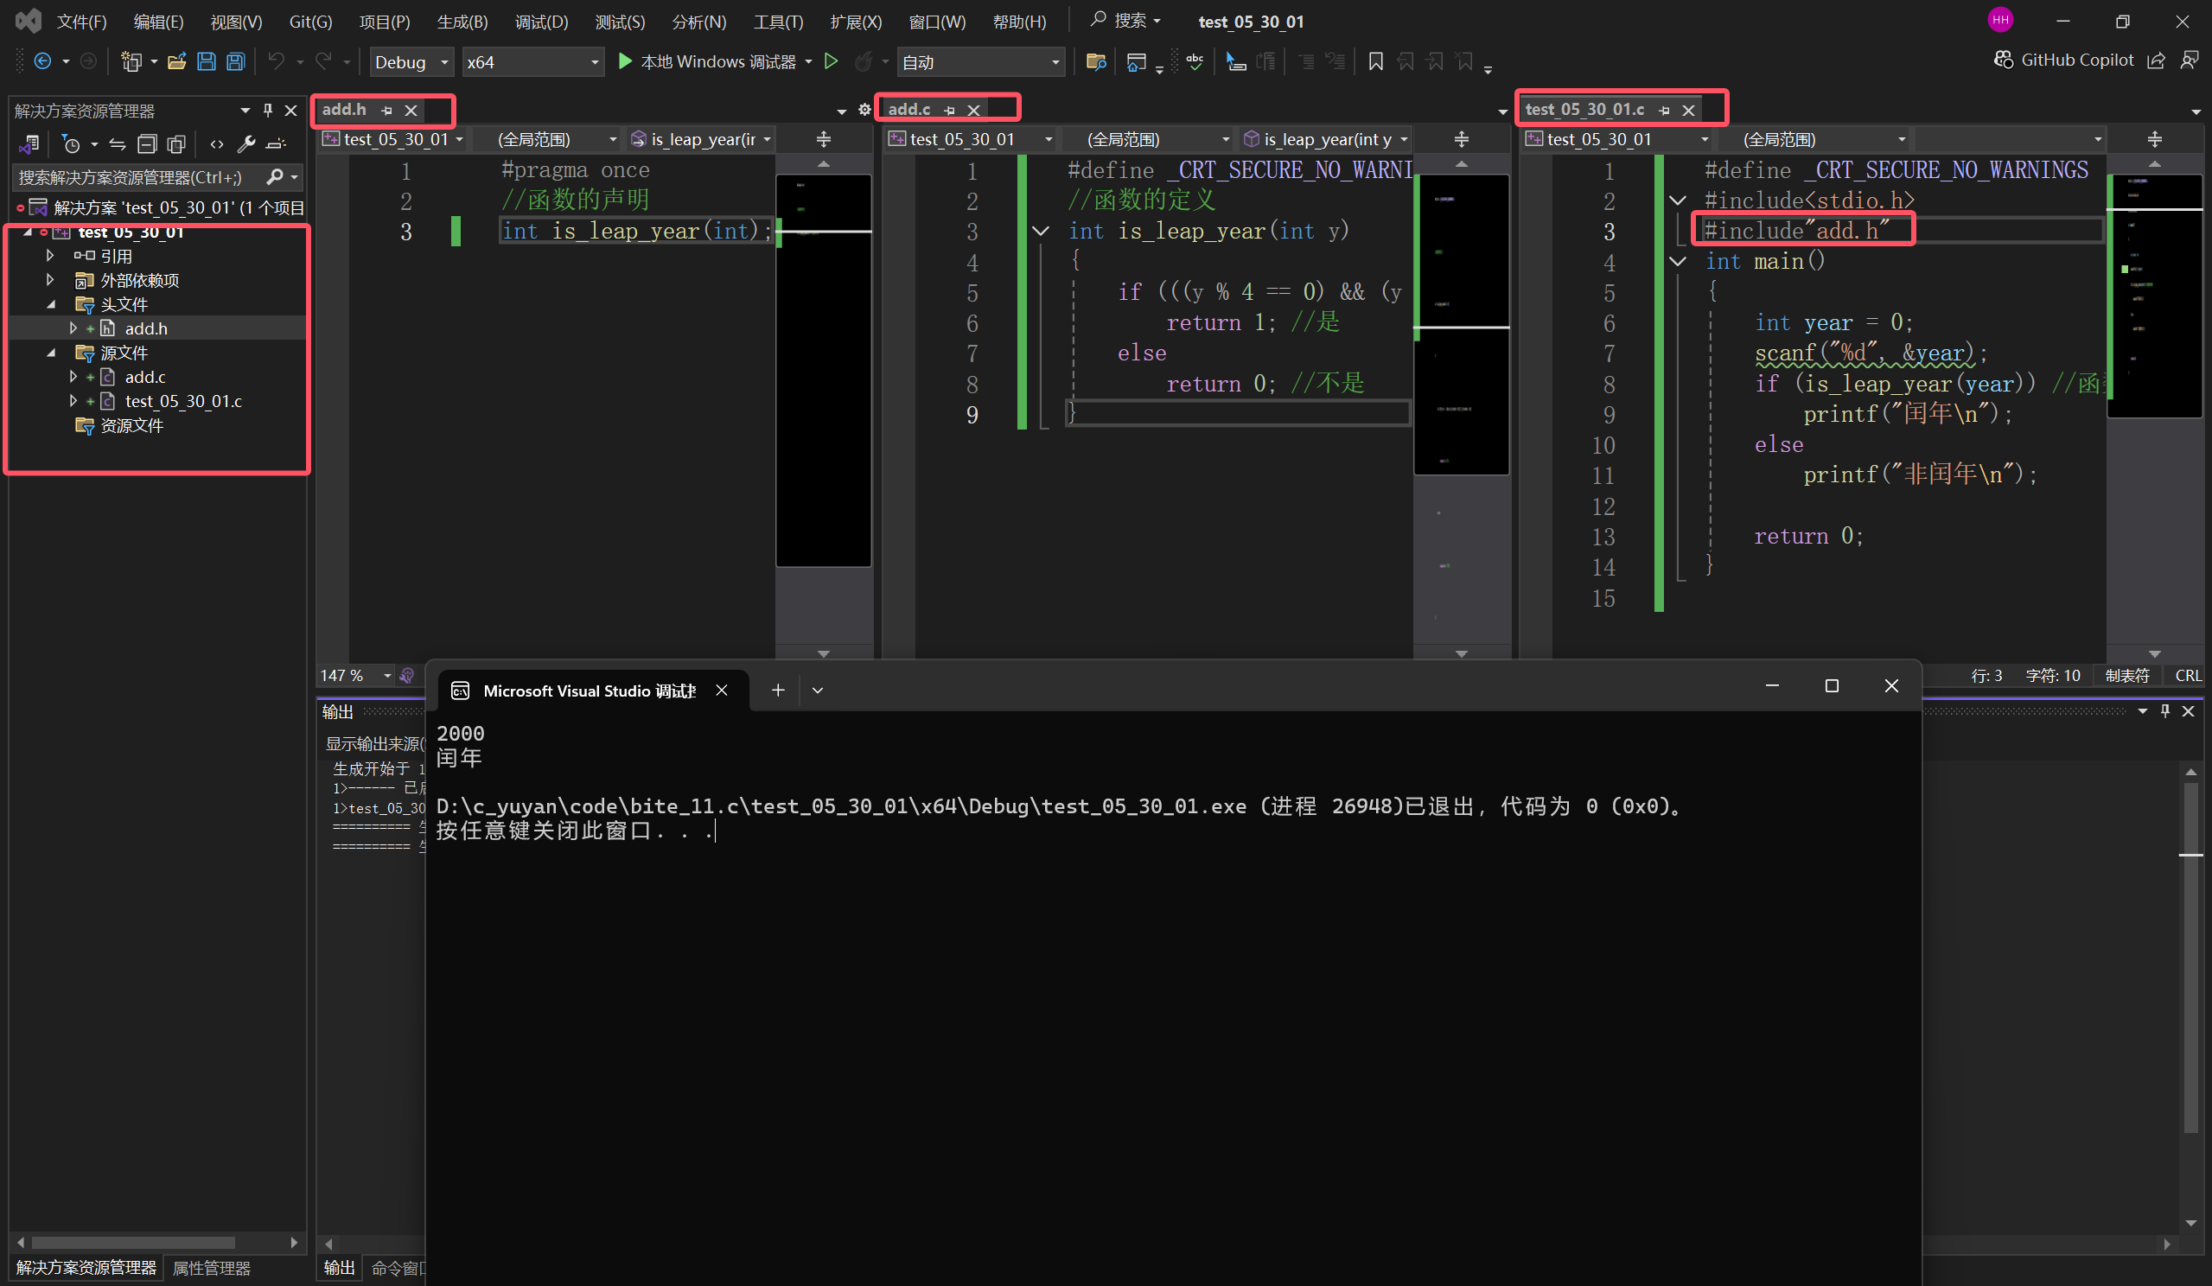2212x1286 pixels.
Task: Open properties wrench icon in Solution Explorer
Action: tap(246, 144)
